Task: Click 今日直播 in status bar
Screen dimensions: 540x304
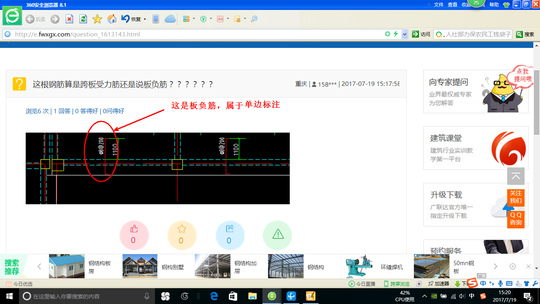Action: coord(362,284)
